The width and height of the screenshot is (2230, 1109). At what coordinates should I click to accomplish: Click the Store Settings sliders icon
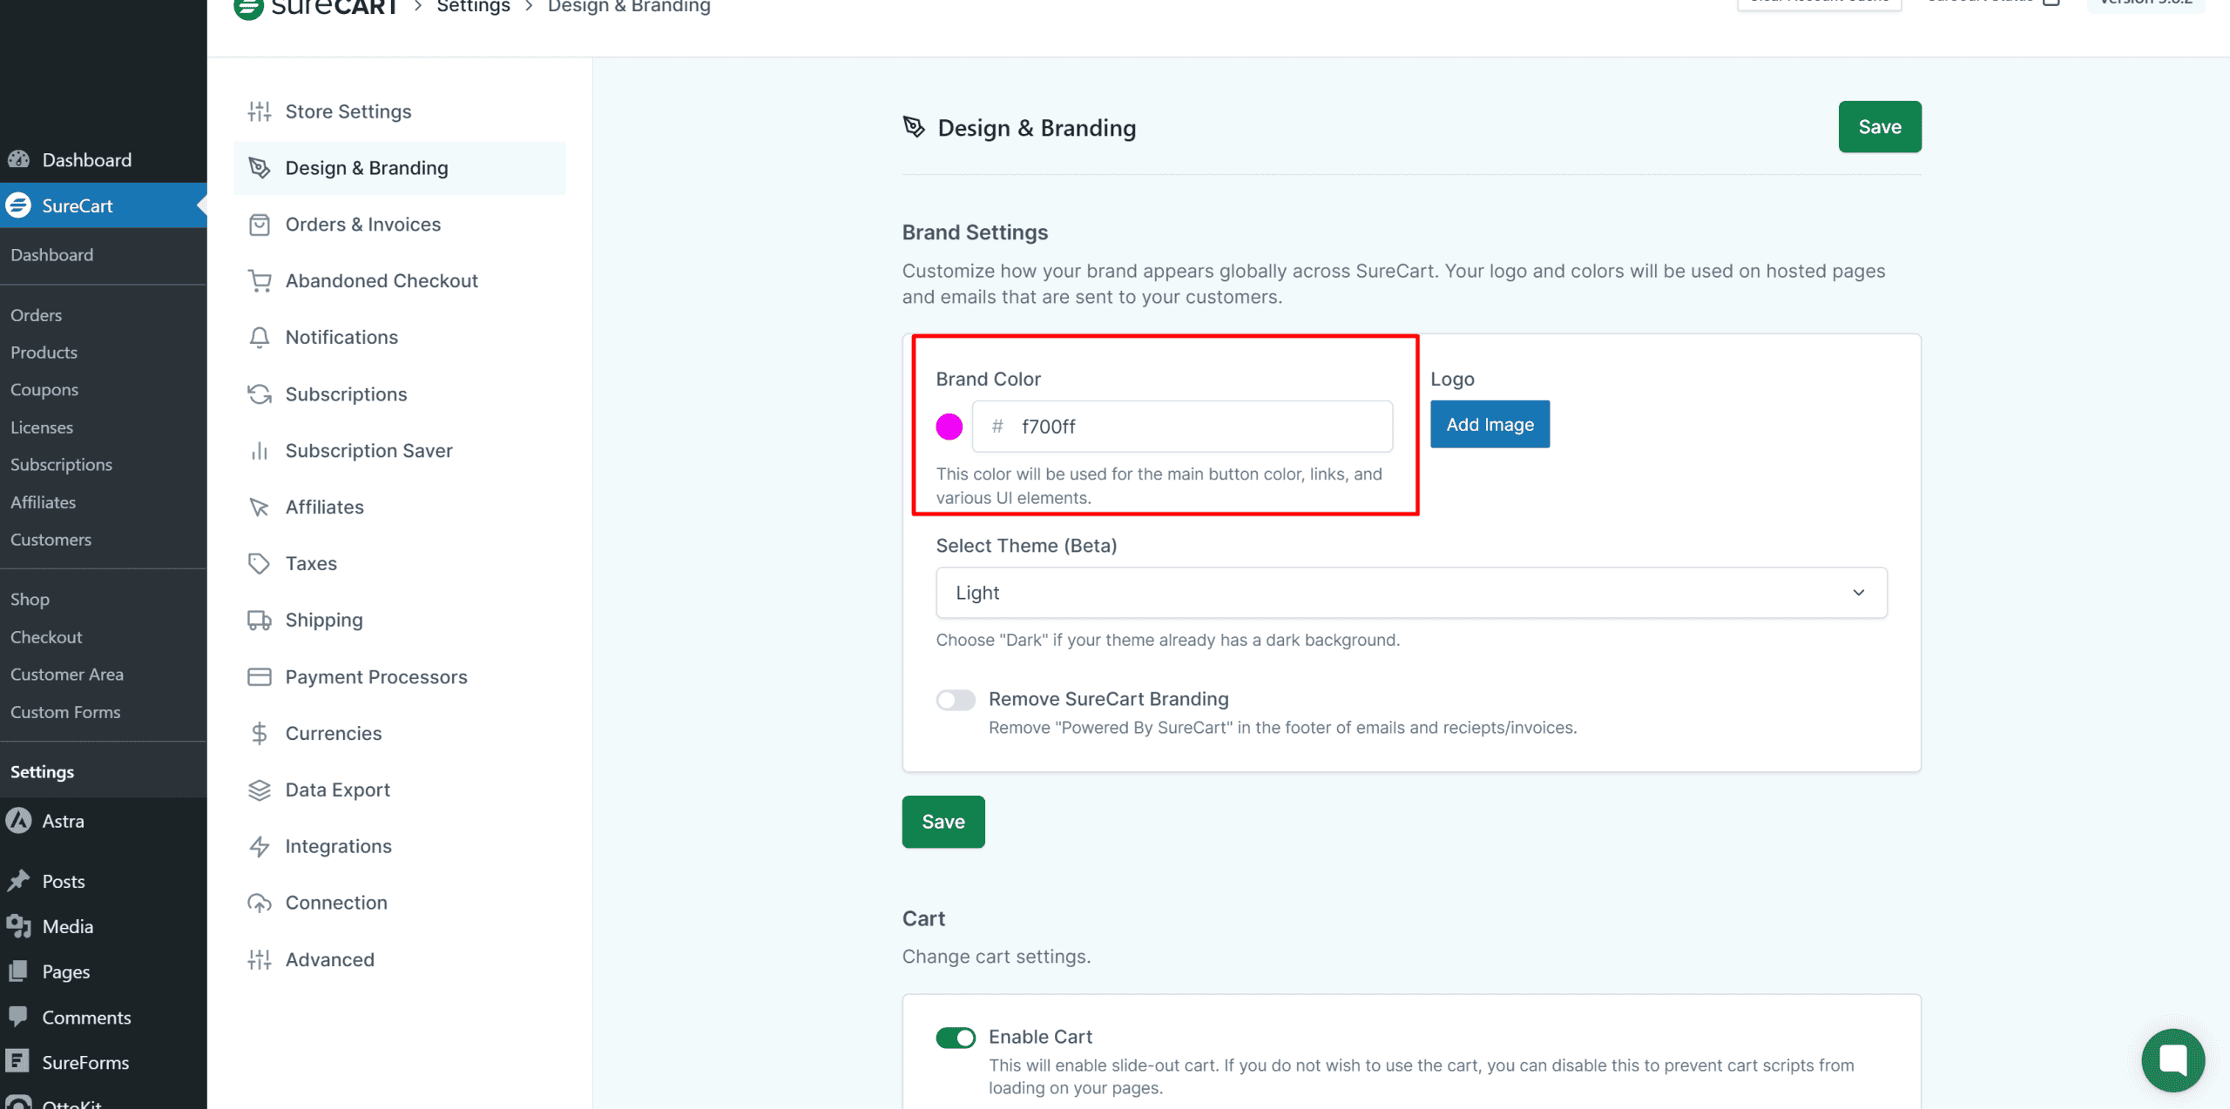point(259,111)
